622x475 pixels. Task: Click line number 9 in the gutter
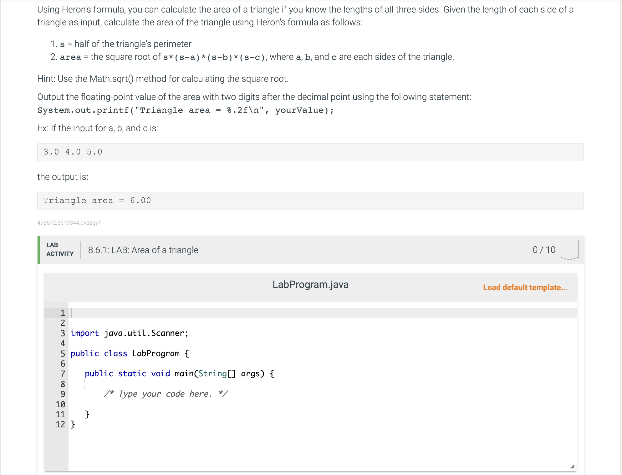[63, 394]
